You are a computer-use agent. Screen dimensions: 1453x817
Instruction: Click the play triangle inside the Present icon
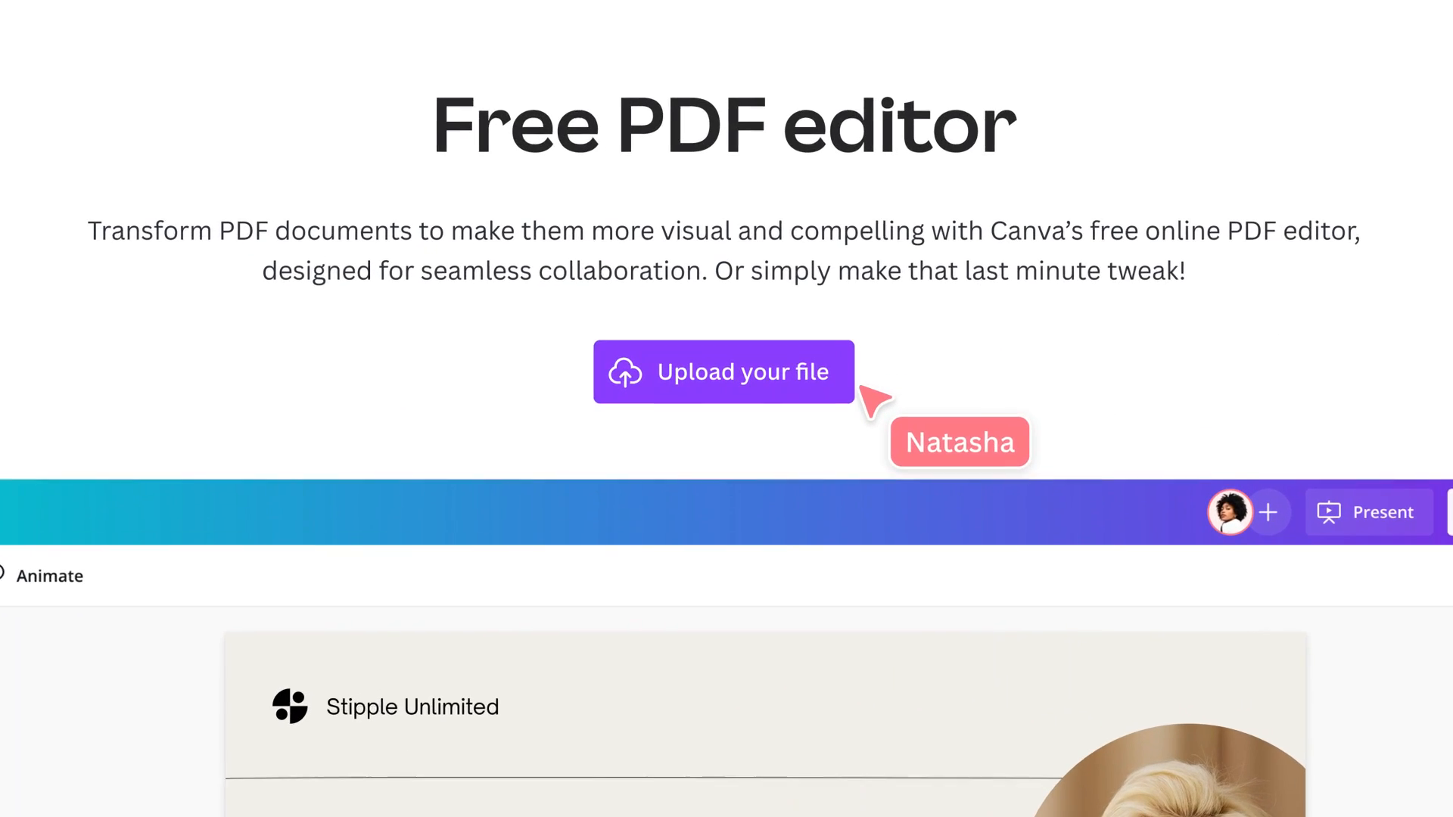coord(1331,511)
